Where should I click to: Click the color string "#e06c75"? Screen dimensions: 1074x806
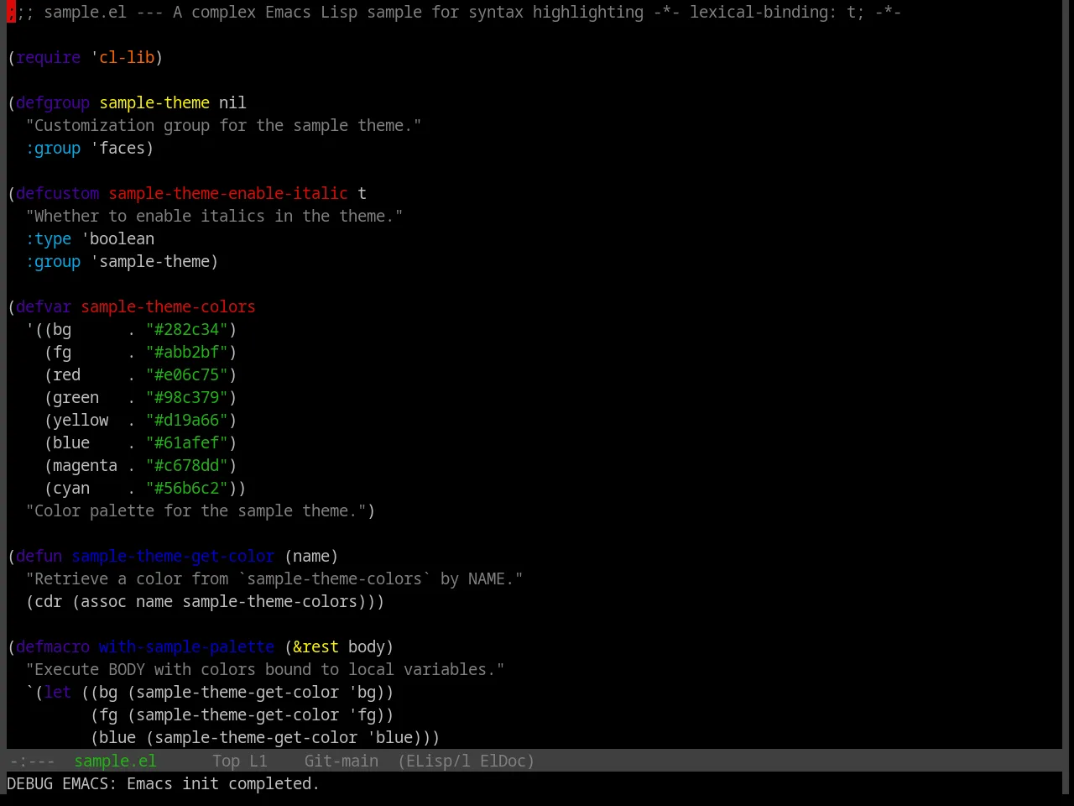coord(187,374)
